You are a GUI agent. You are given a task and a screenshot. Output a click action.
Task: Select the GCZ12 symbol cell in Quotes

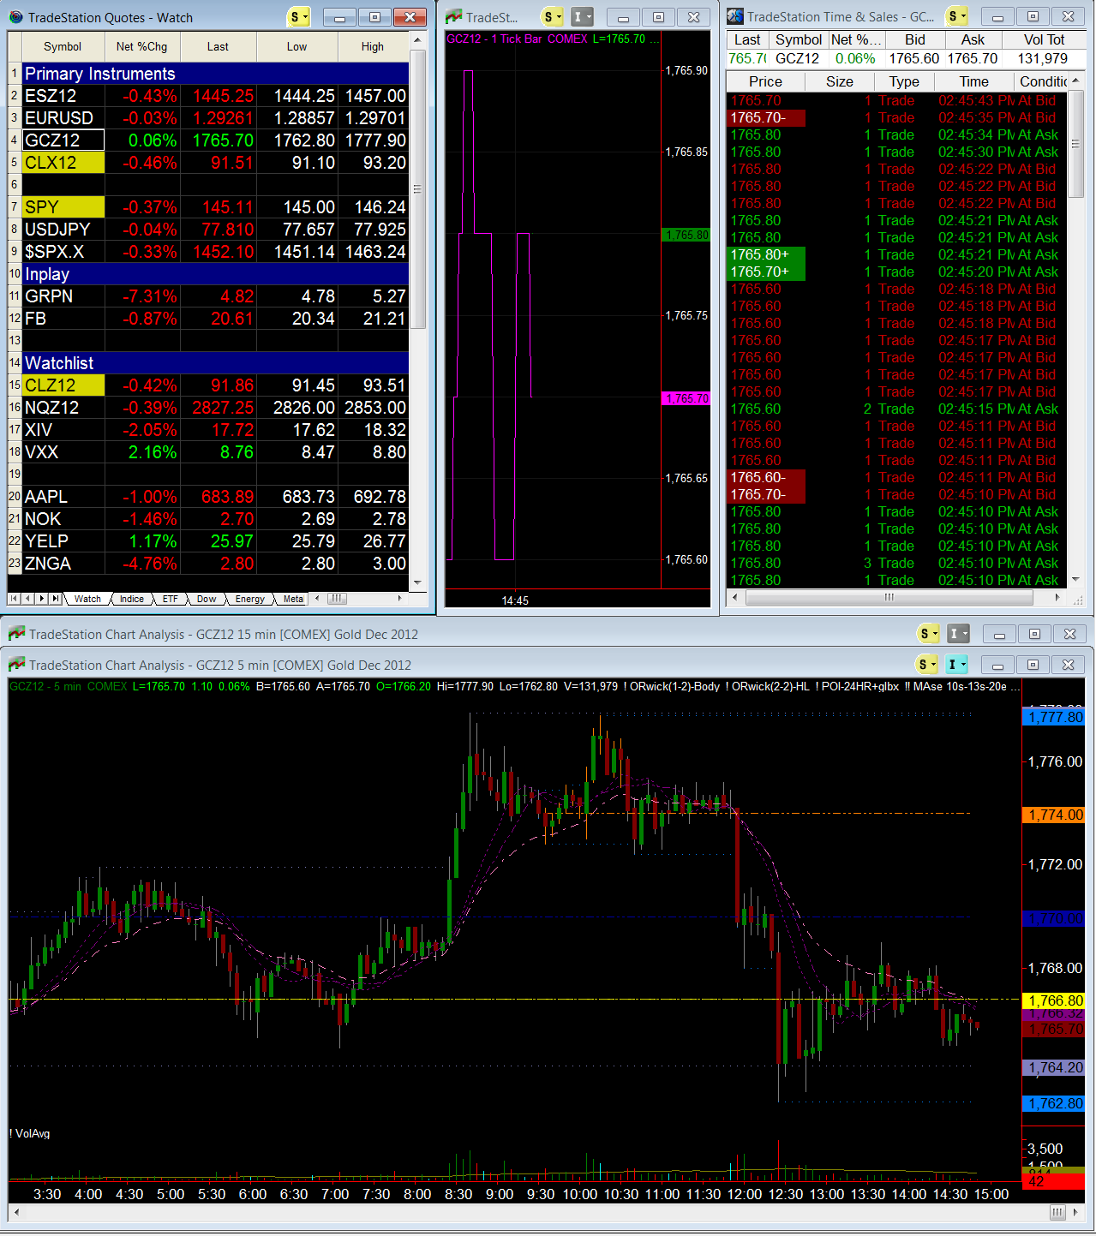(x=63, y=140)
